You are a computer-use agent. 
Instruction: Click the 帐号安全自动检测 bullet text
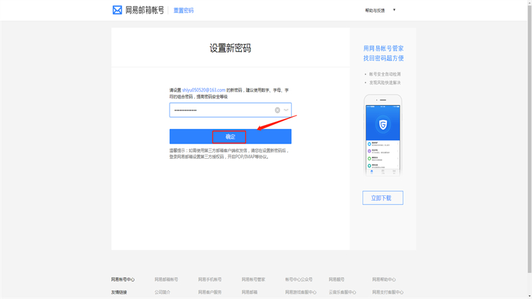(385, 74)
